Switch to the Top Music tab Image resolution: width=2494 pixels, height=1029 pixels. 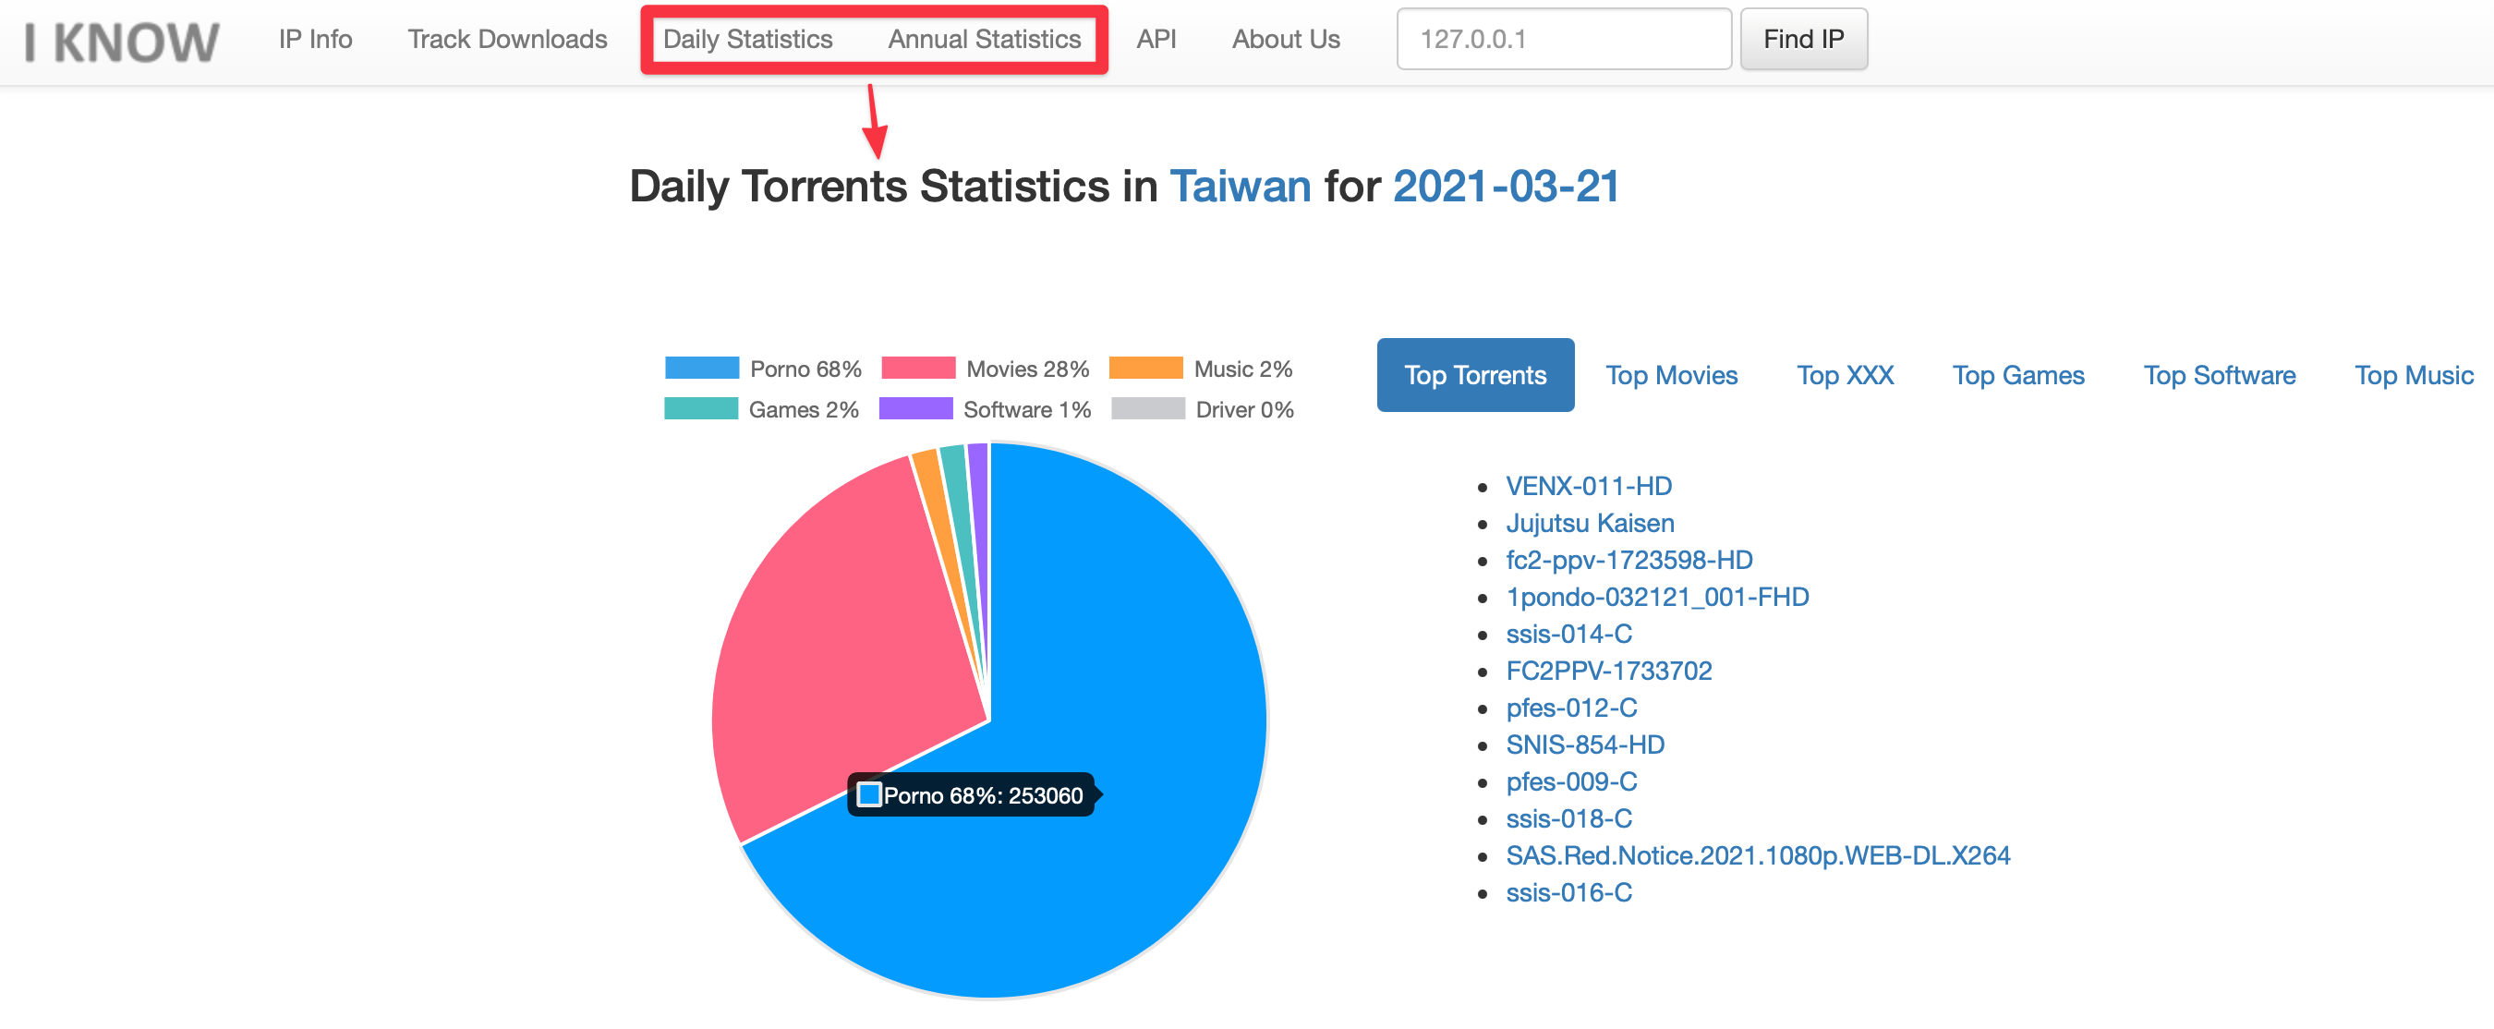pos(2413,375)
